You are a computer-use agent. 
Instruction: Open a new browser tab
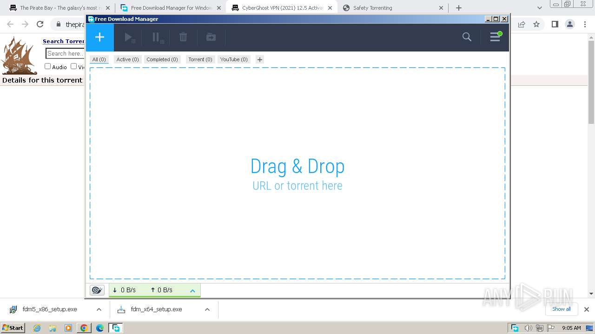pos(459,8)
